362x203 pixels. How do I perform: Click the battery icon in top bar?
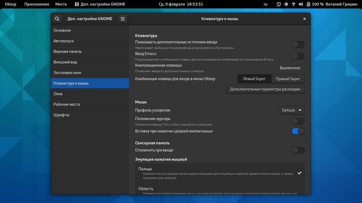point(308,4)
